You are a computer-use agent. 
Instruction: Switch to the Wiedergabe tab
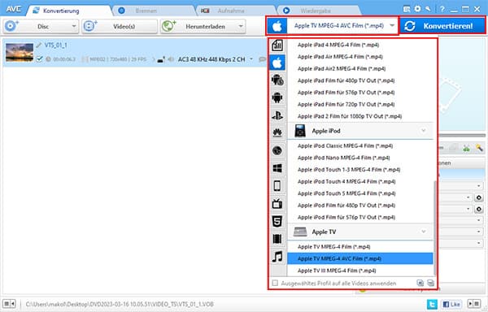coord(316,11)
